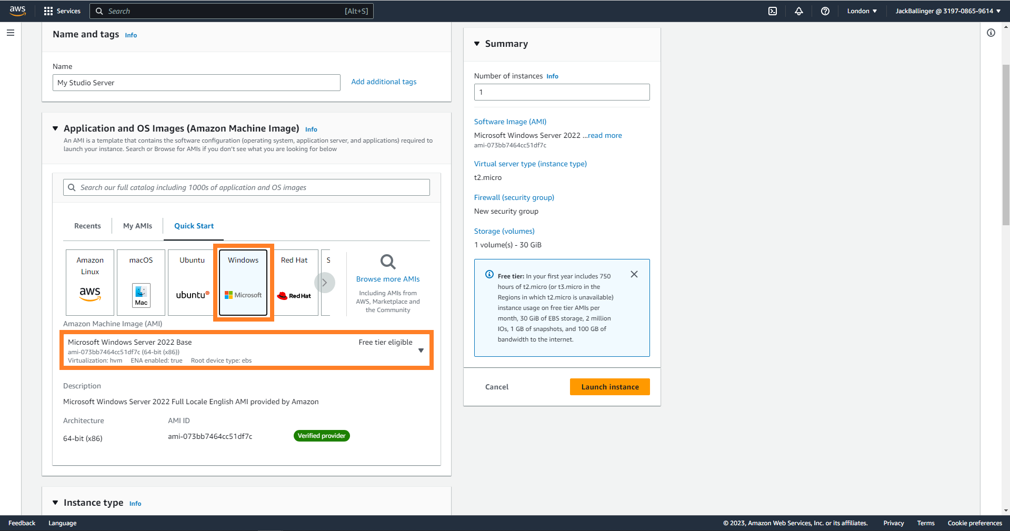The image size is (1010, 531).
Task: Select the Windows Microsoft AMI tile
Action: (243, 283)
